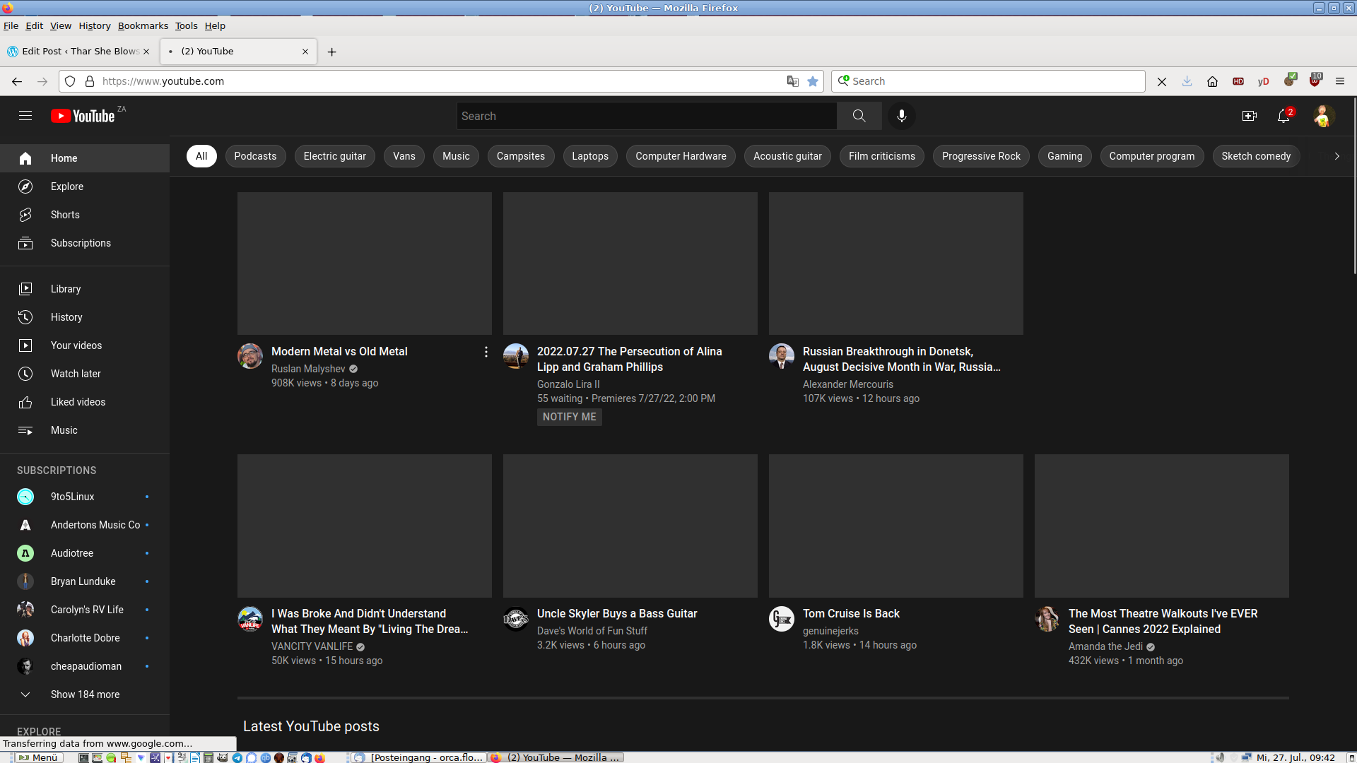1357x763 pixels.
Task: Close the YouTube browser tab
Action: (x=305, y=52)
